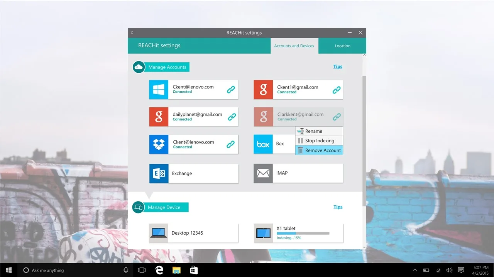
Task: Click the Box logo icon
Action: pyautogui.click(x=263, y=144)
